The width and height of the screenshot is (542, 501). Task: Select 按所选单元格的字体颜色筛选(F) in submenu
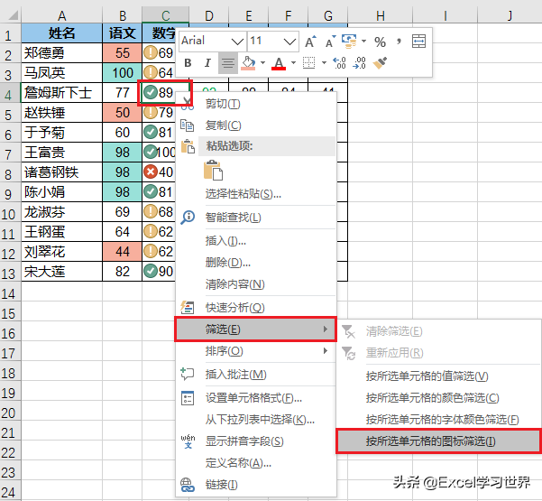(x=438, y=420)
